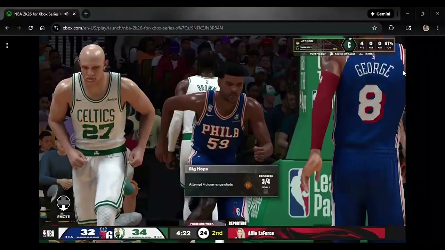Image resolution: width=445 pixels, height=250 pixels.
Task: Open the side panel search icon
Action: (x=408, y=28)
